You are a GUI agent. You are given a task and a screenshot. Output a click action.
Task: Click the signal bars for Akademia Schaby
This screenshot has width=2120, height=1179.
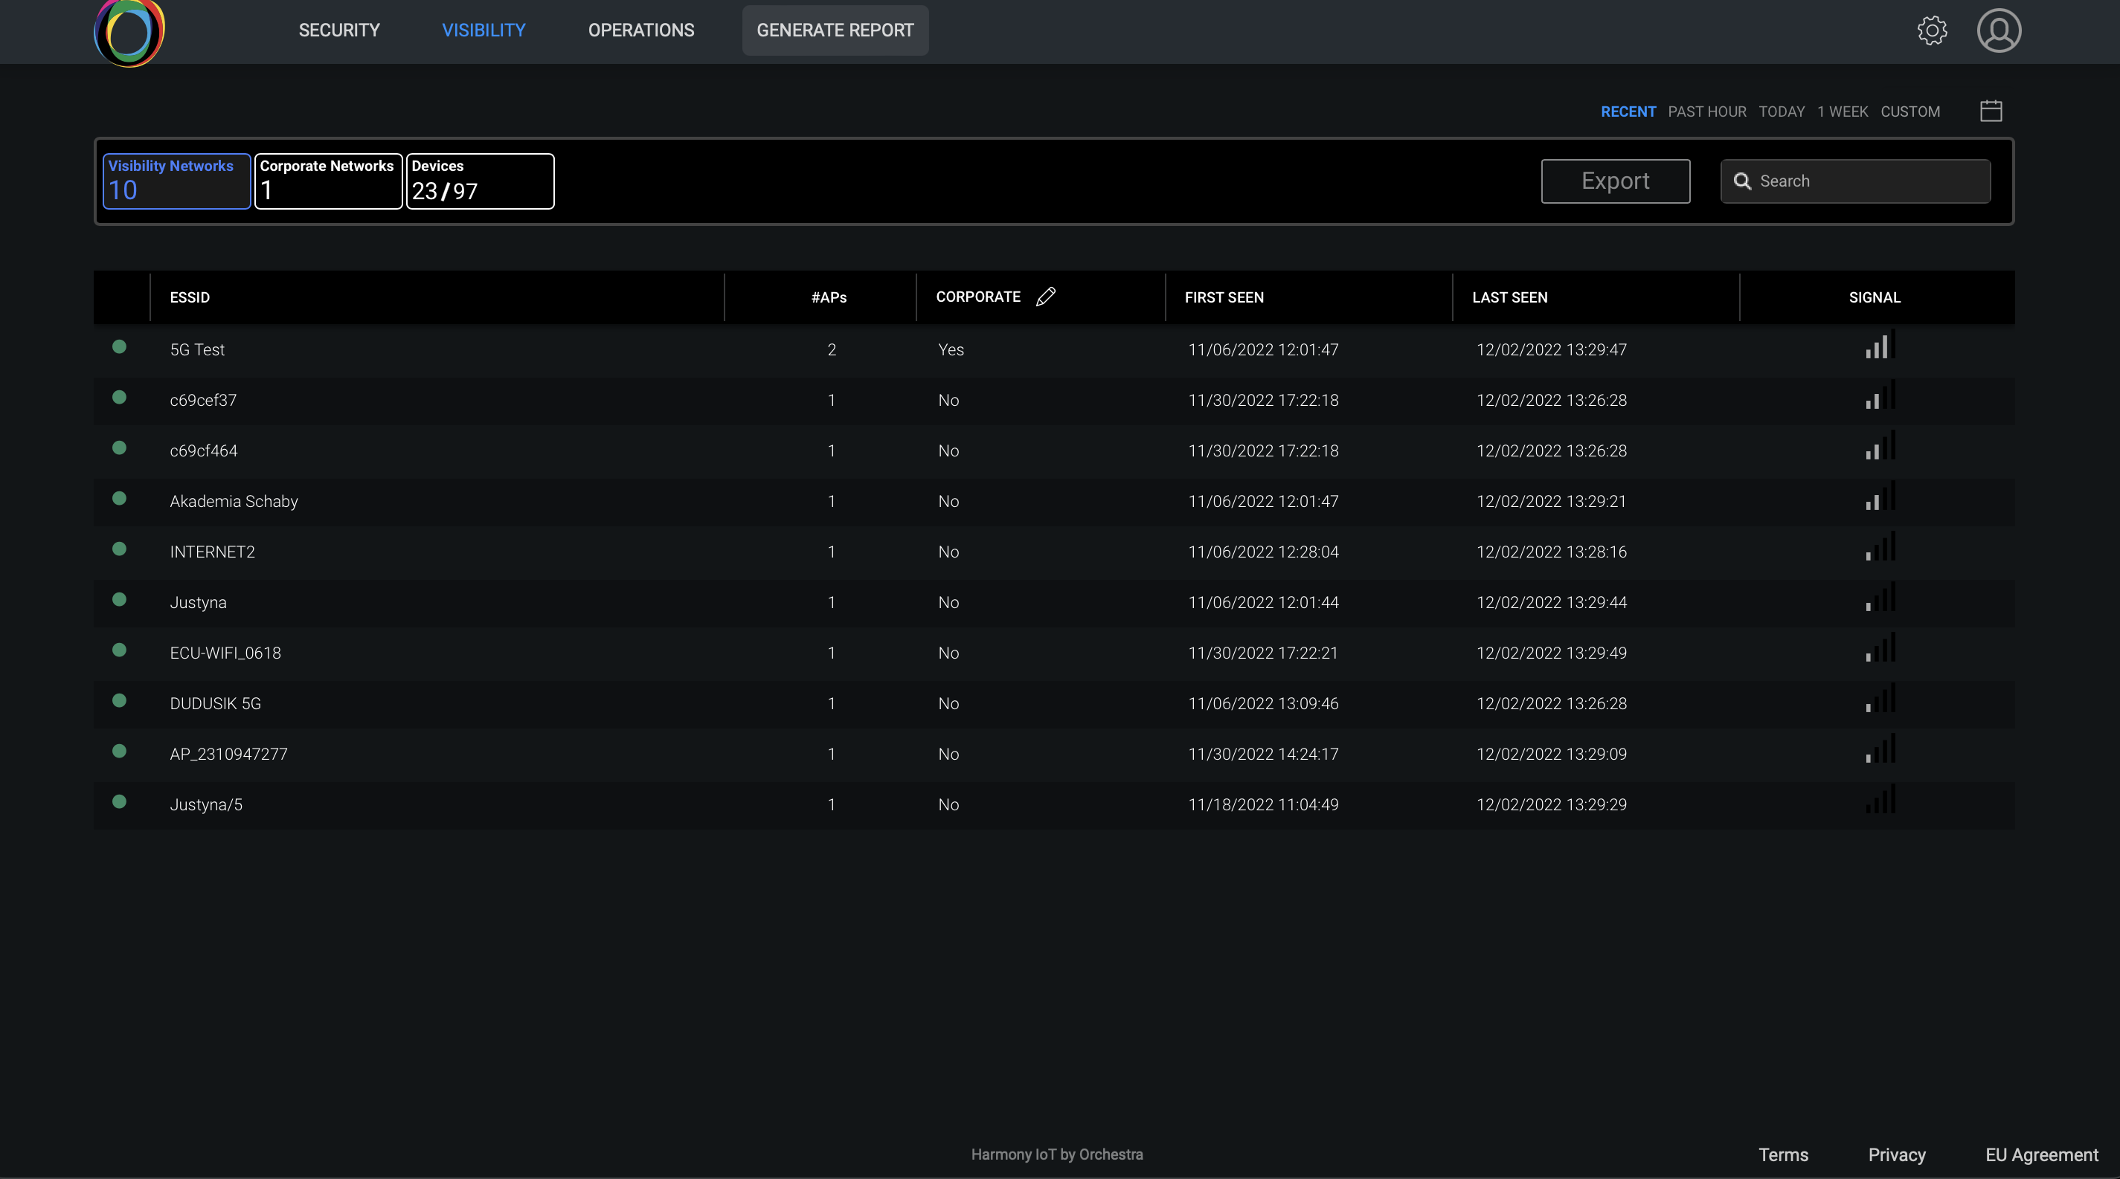(1880, 497)
